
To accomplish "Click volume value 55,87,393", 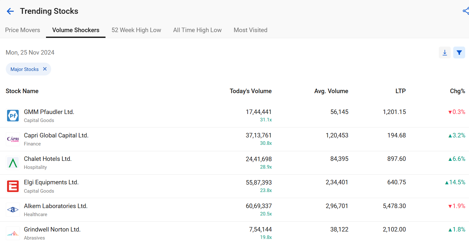I will [x=259, y=182].
